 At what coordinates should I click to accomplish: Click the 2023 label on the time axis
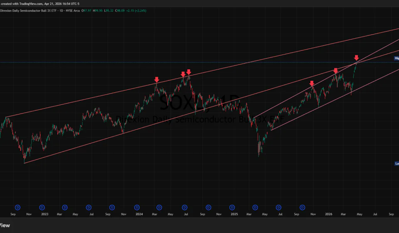point(44,214)
